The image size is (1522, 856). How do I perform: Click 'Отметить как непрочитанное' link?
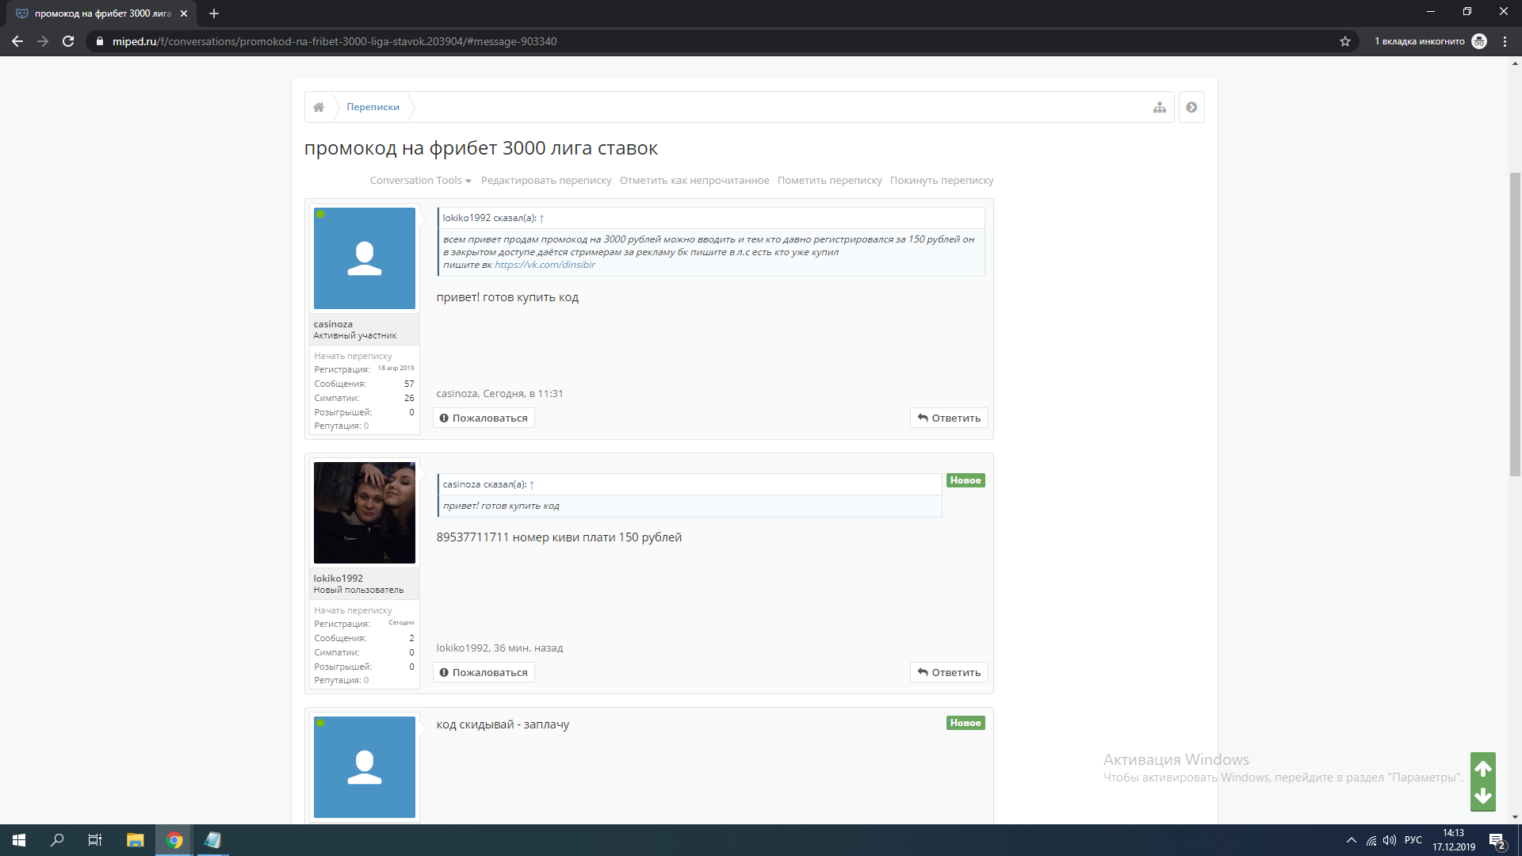(x=694, y=181)
